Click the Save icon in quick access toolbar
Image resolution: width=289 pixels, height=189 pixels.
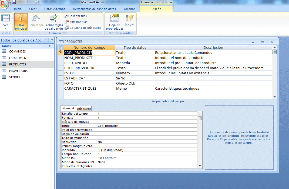(x=14, y=2)
